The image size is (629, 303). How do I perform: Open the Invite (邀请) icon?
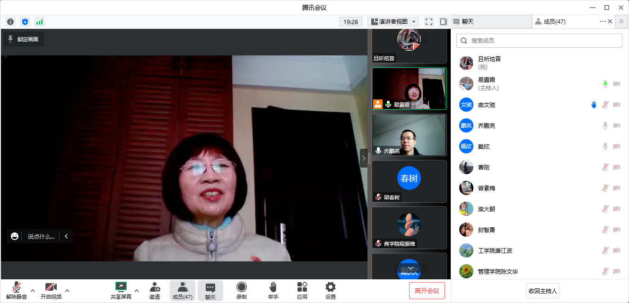pos(155,290)
